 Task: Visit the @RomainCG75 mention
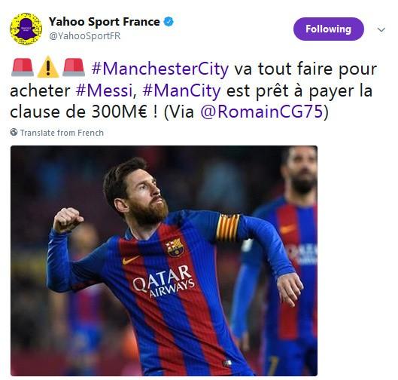click(262, 112)
